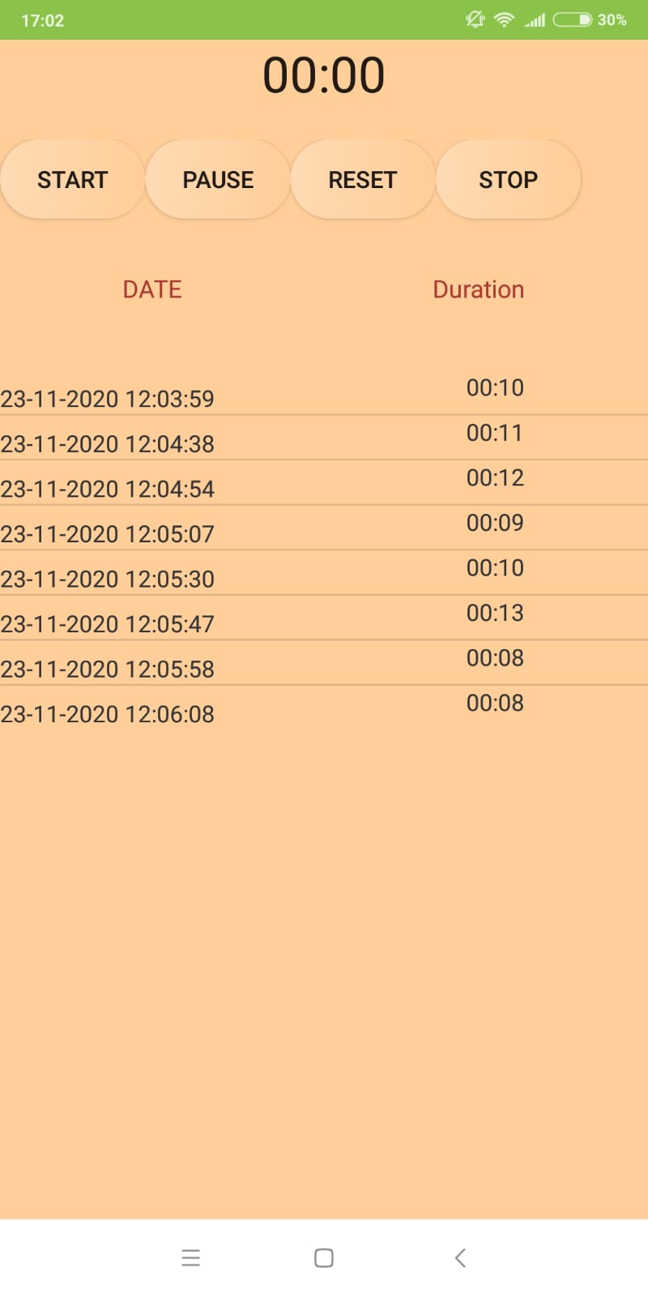The image size is (648, 1297).
Task: Tap the 17:02 status bar clock
Action: 43,20
